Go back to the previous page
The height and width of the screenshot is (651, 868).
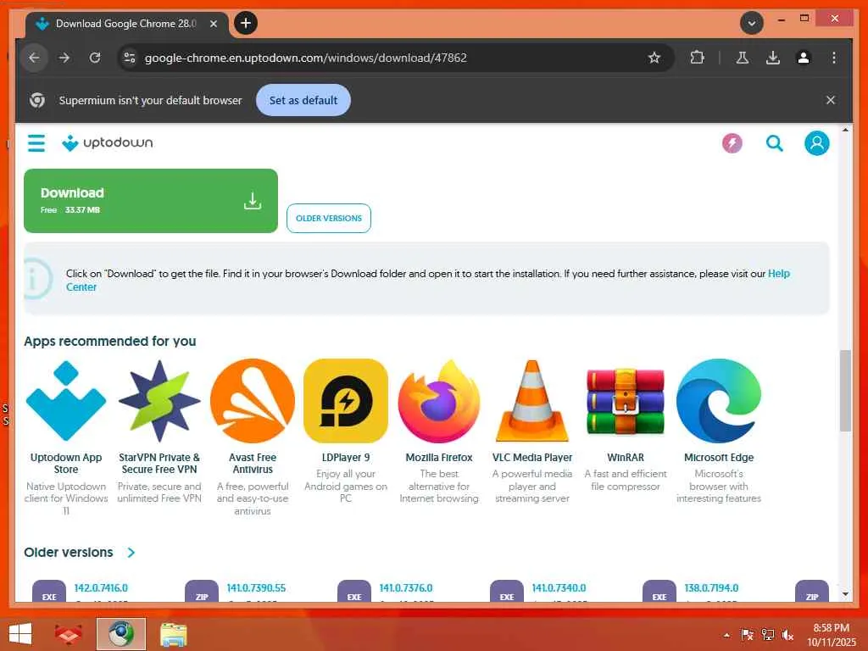point(34,58)
